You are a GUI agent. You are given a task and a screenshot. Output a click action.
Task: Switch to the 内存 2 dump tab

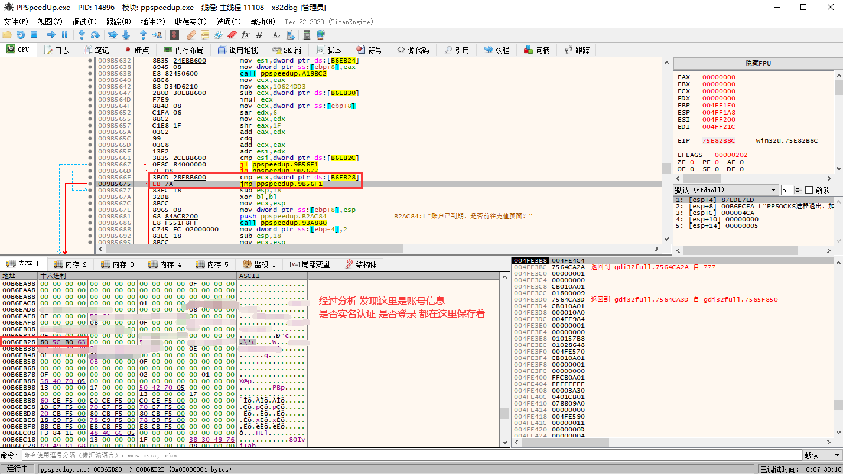click(70, 264)
